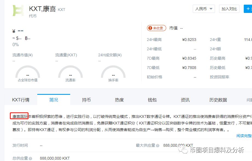The height and width of the screenshot is (161, 252).
Task: Click the 24H额 label
Action: tap(215, 49)
